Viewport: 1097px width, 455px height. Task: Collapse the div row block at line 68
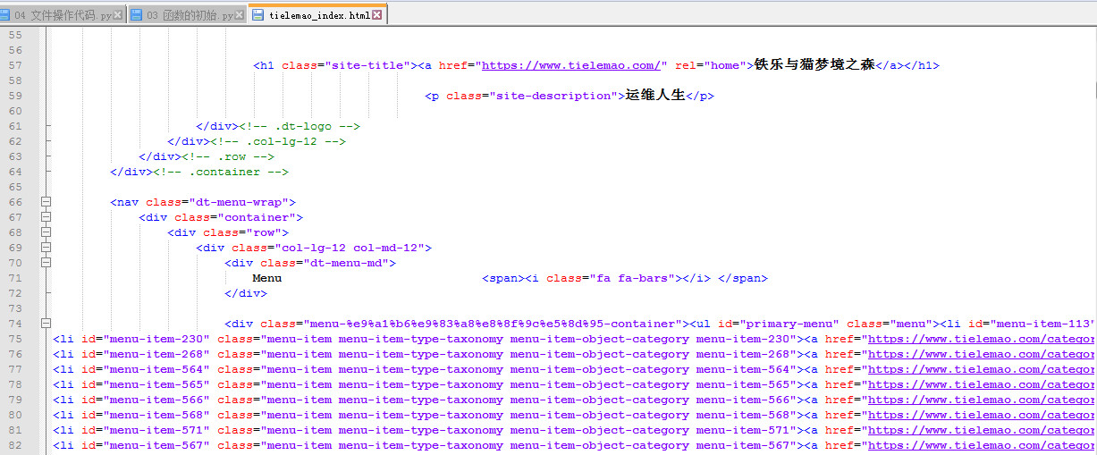click(x=46, y=232)
